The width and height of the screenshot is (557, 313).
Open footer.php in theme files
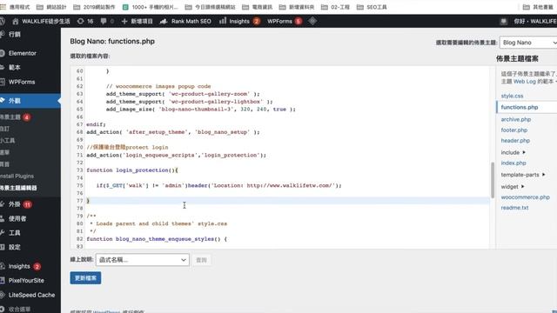pyautogui.click(x=514, y=130)
